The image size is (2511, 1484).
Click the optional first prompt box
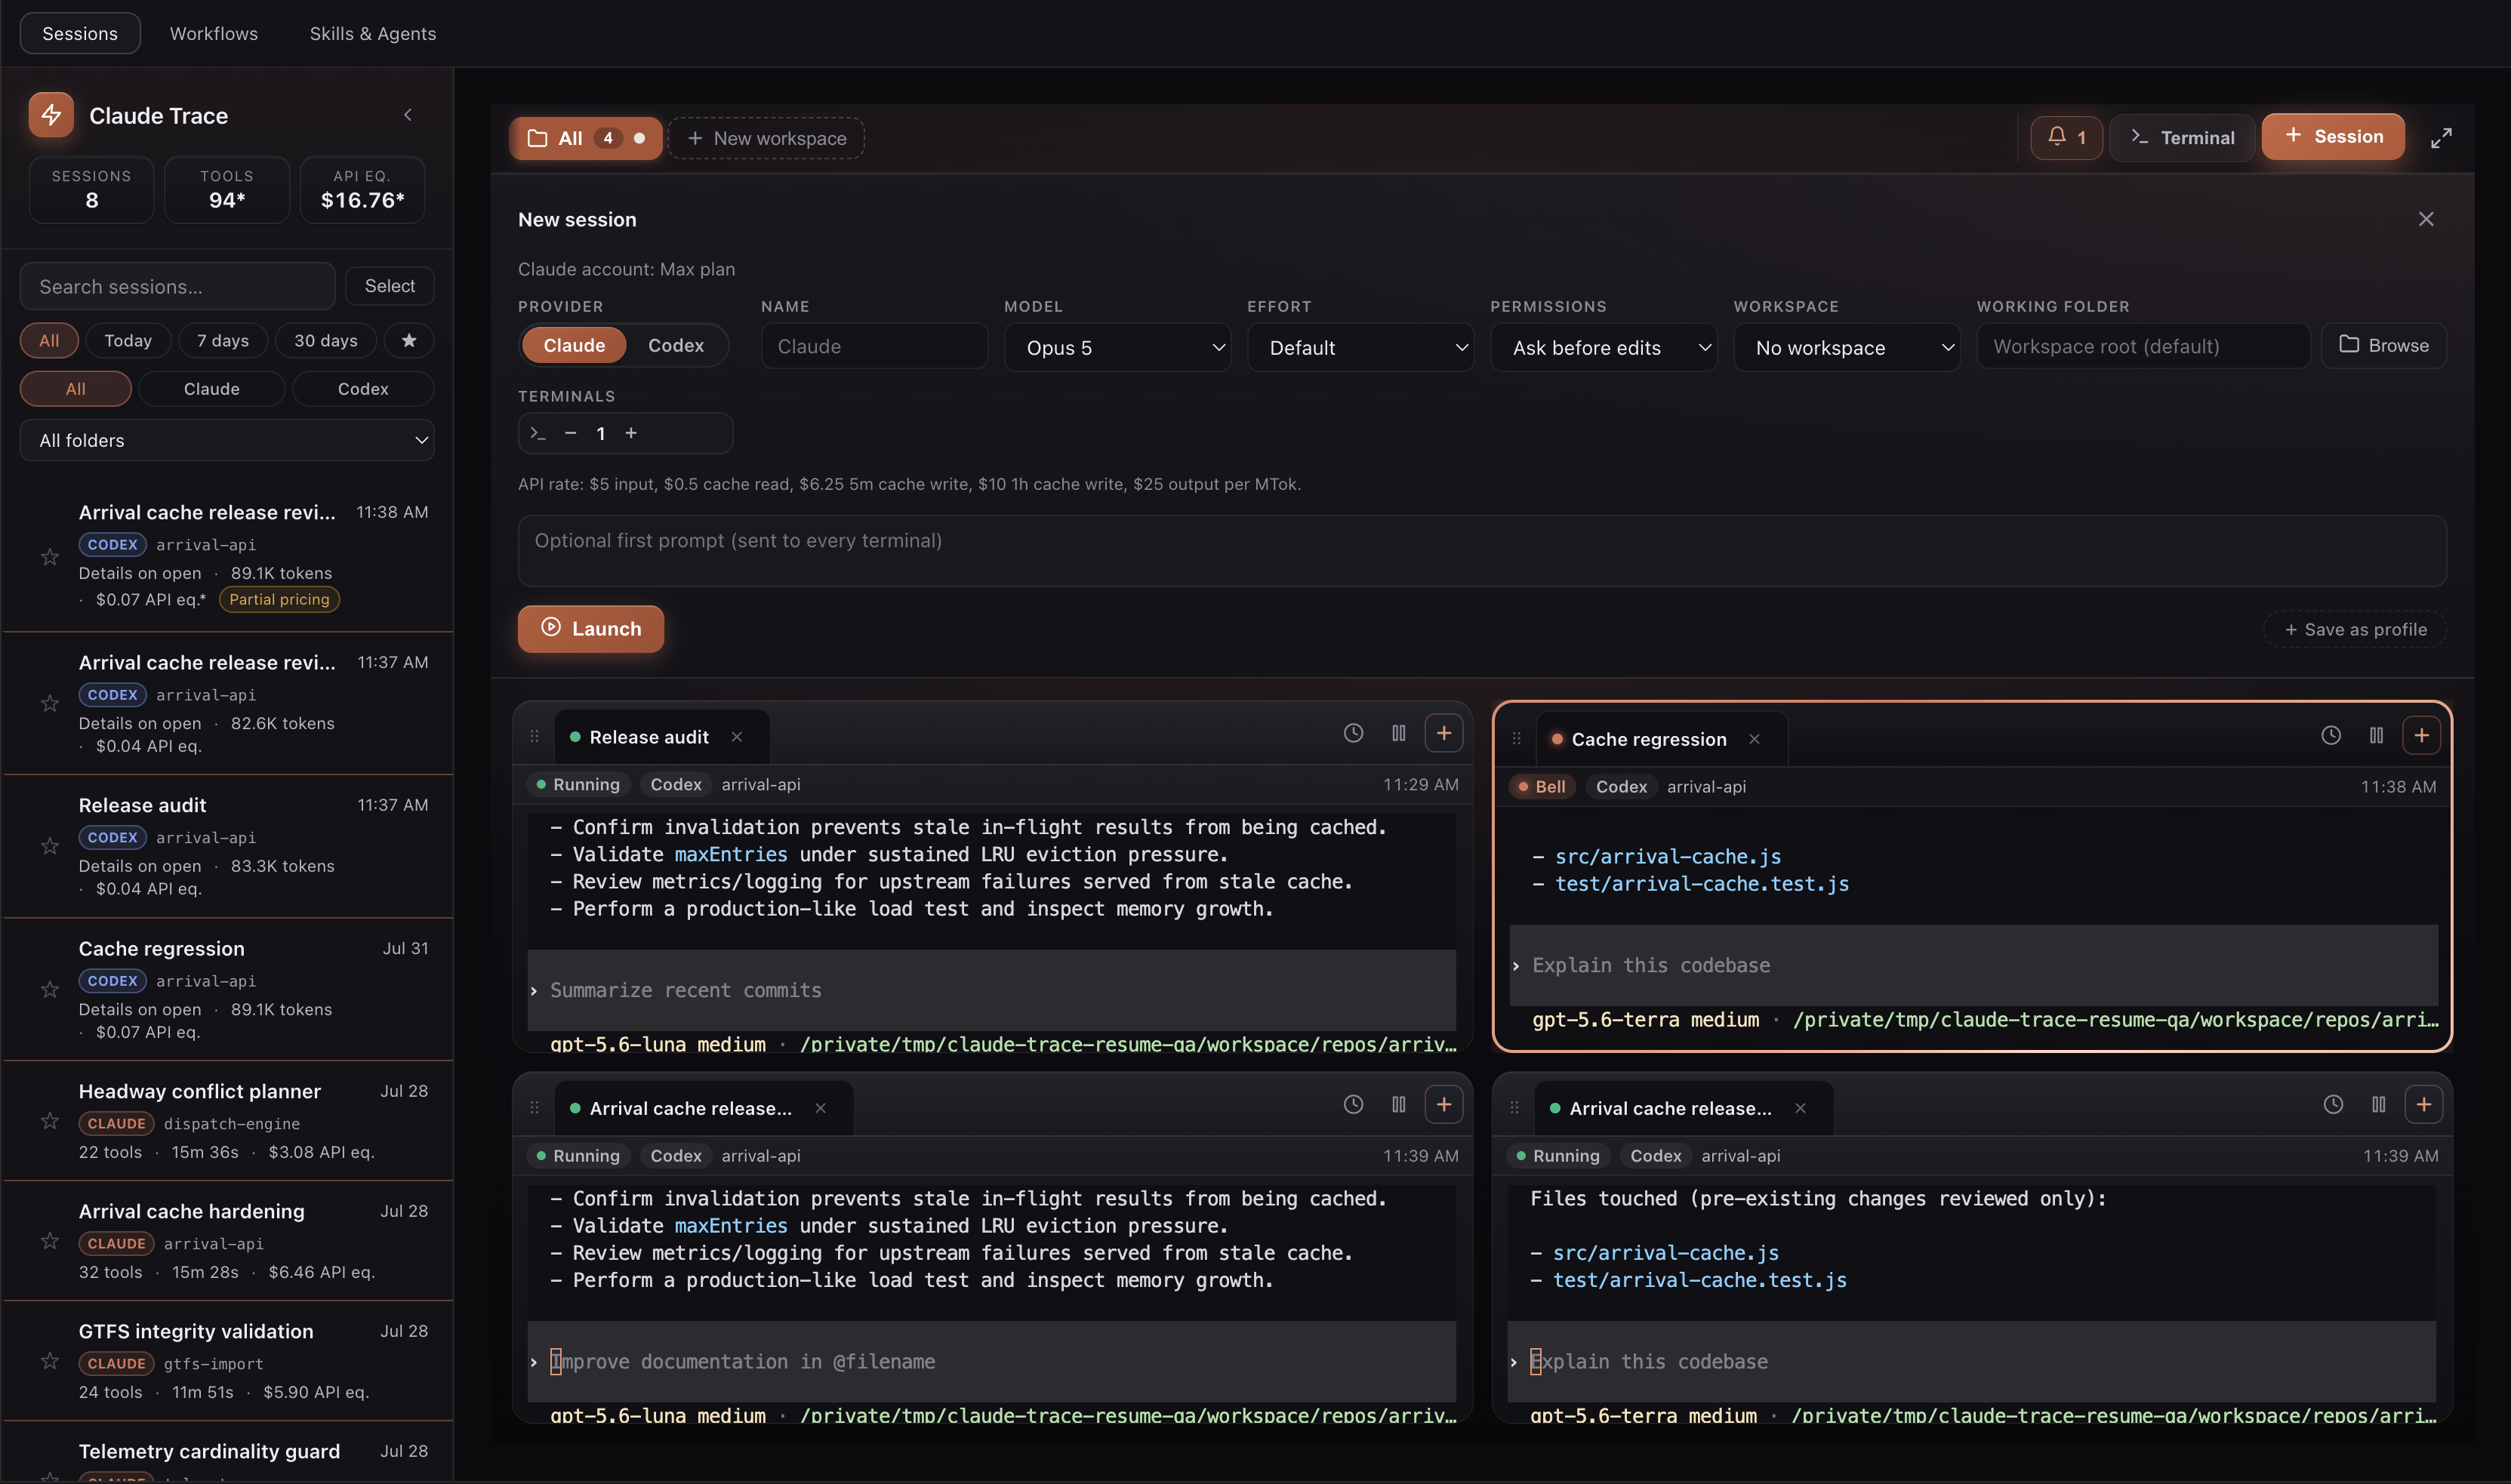coord(1482,551)
